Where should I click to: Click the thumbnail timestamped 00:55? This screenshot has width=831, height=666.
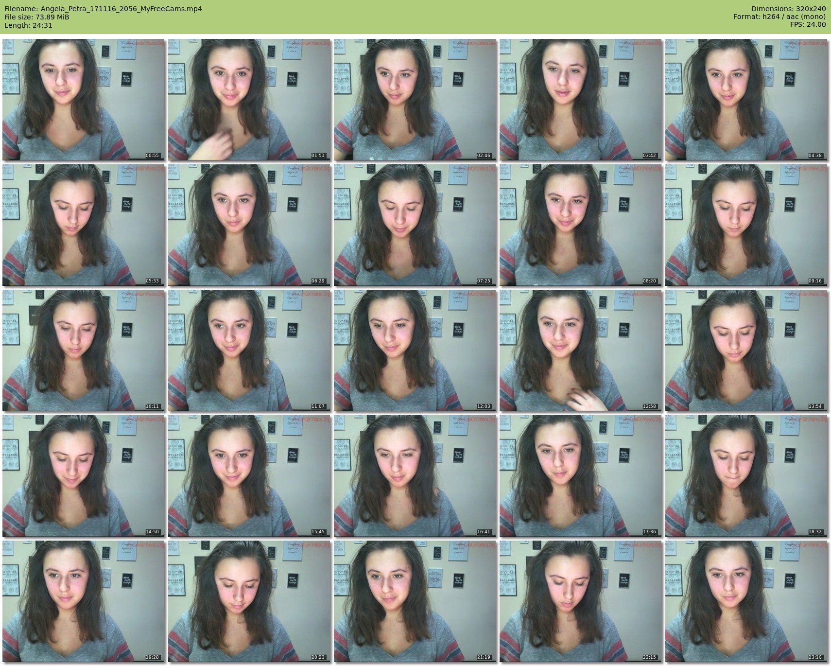click(83, 100)
